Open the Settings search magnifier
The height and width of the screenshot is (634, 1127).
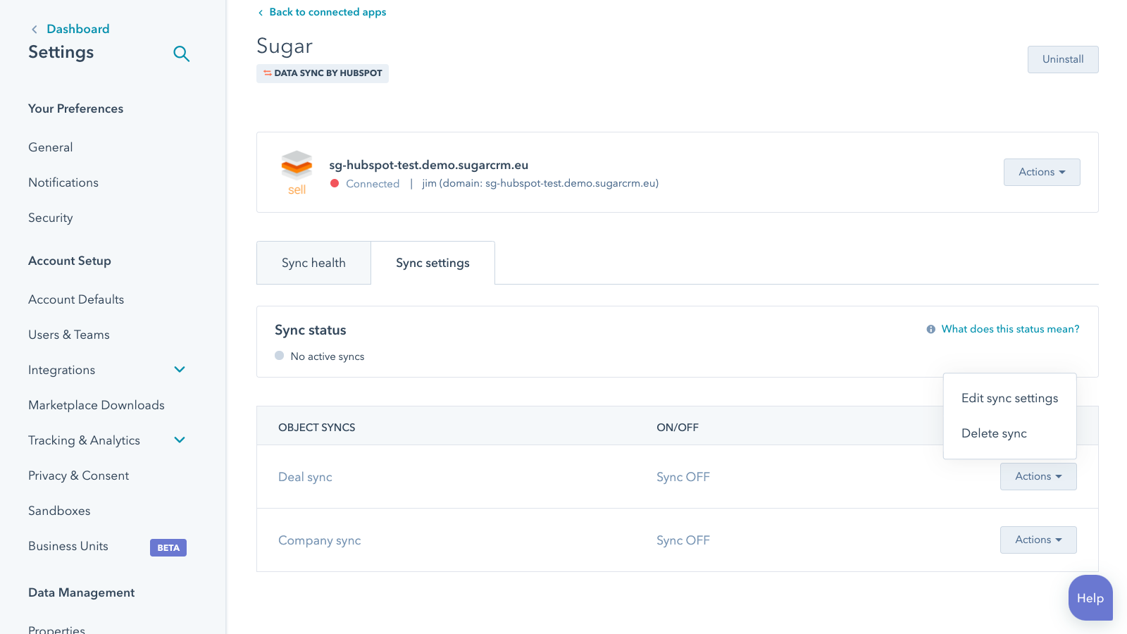(181, 54)
